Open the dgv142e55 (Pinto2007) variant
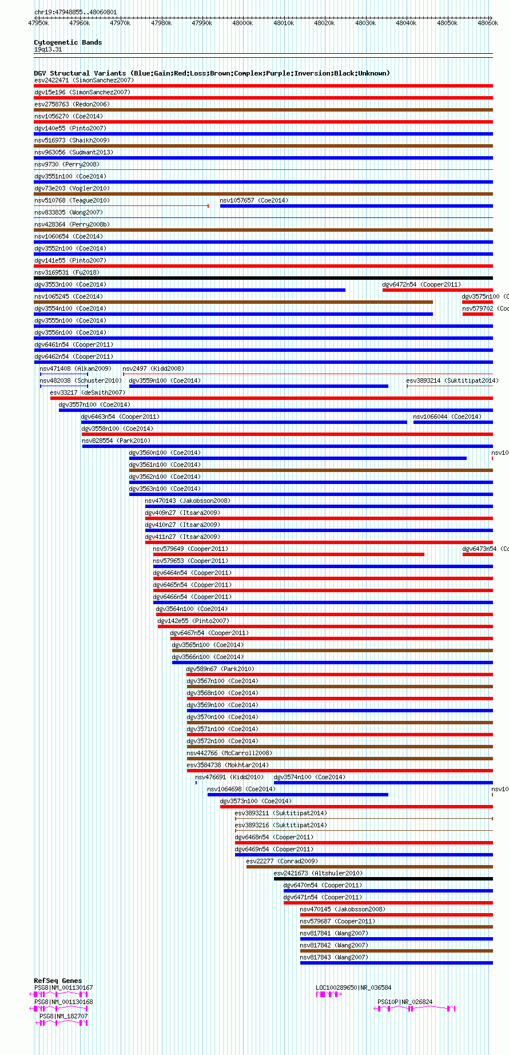 point(325,626)
